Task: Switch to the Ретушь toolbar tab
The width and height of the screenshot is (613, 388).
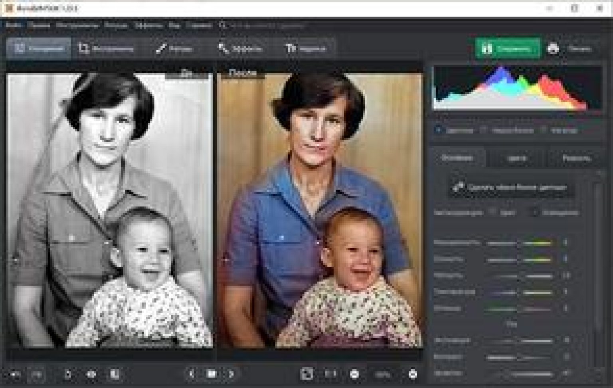Action: [174, 49]
